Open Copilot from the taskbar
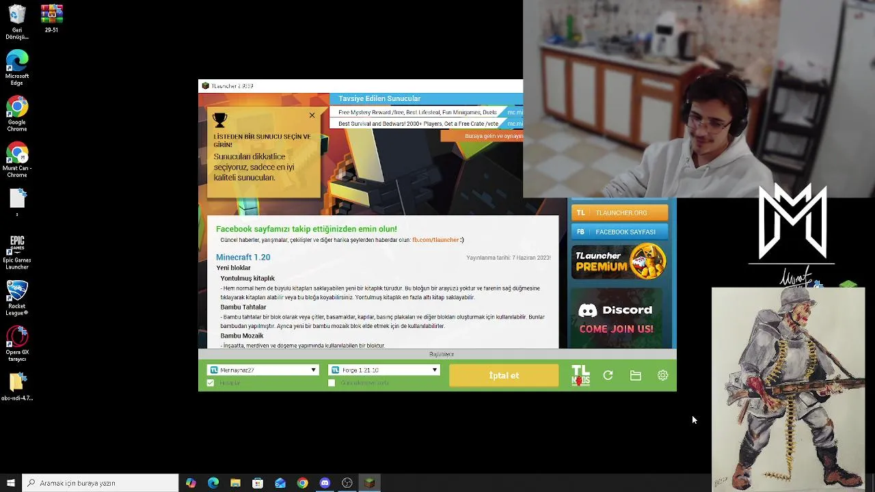 coord(191,483)
